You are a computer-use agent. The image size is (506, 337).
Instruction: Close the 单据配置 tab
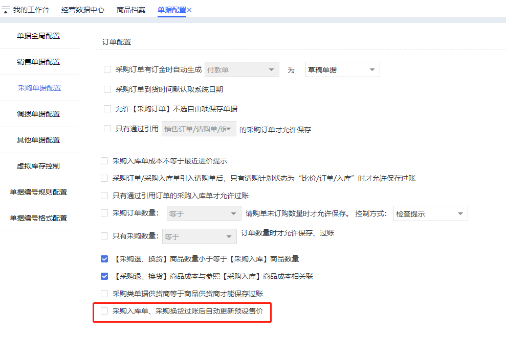click(190, 9)
